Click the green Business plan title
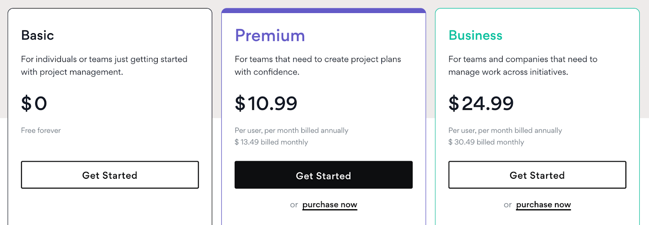The height and width of the screenshot is (225, 649). [475, 36]
